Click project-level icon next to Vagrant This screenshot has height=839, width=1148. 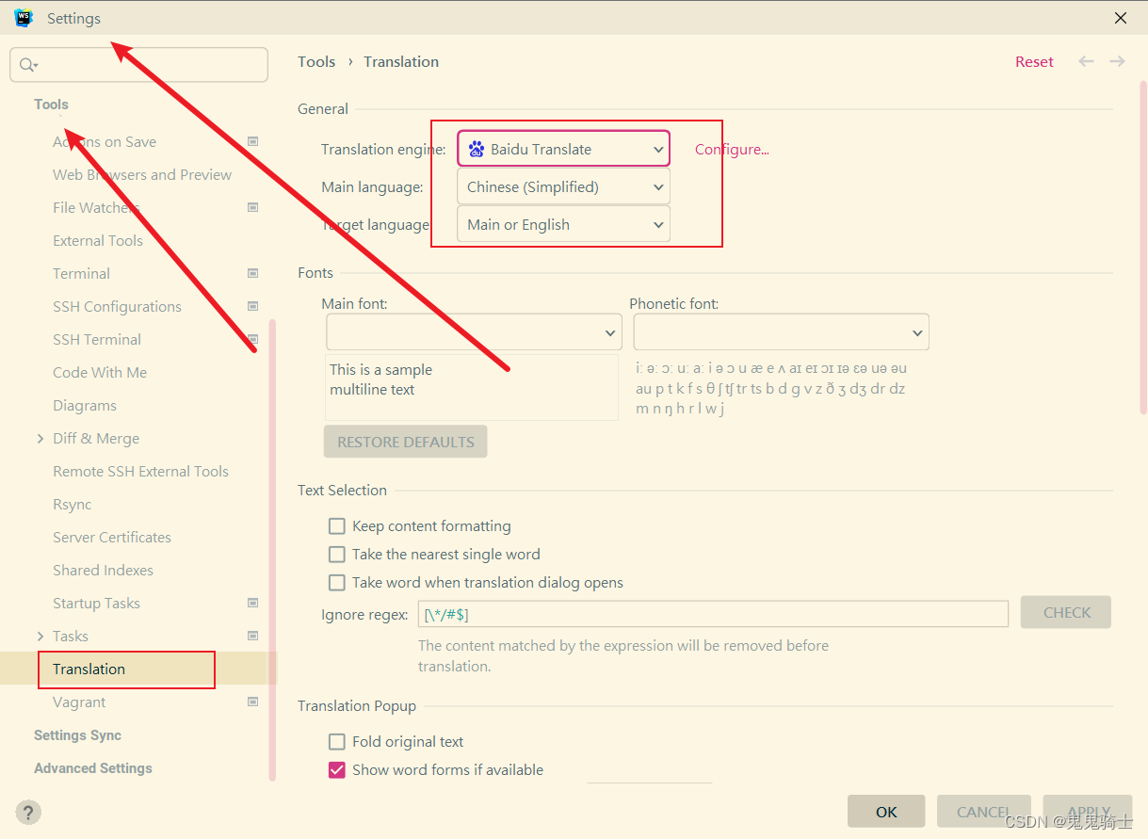coord(252,702)
